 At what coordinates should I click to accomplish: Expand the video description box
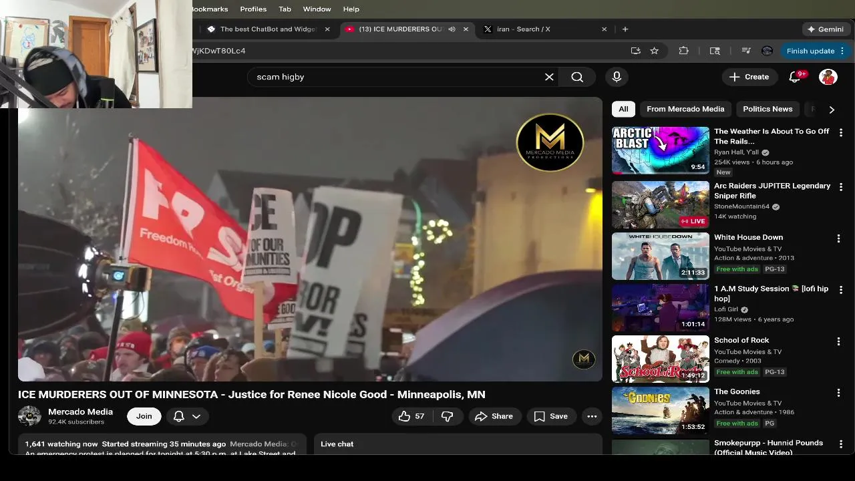coord(162,445)
